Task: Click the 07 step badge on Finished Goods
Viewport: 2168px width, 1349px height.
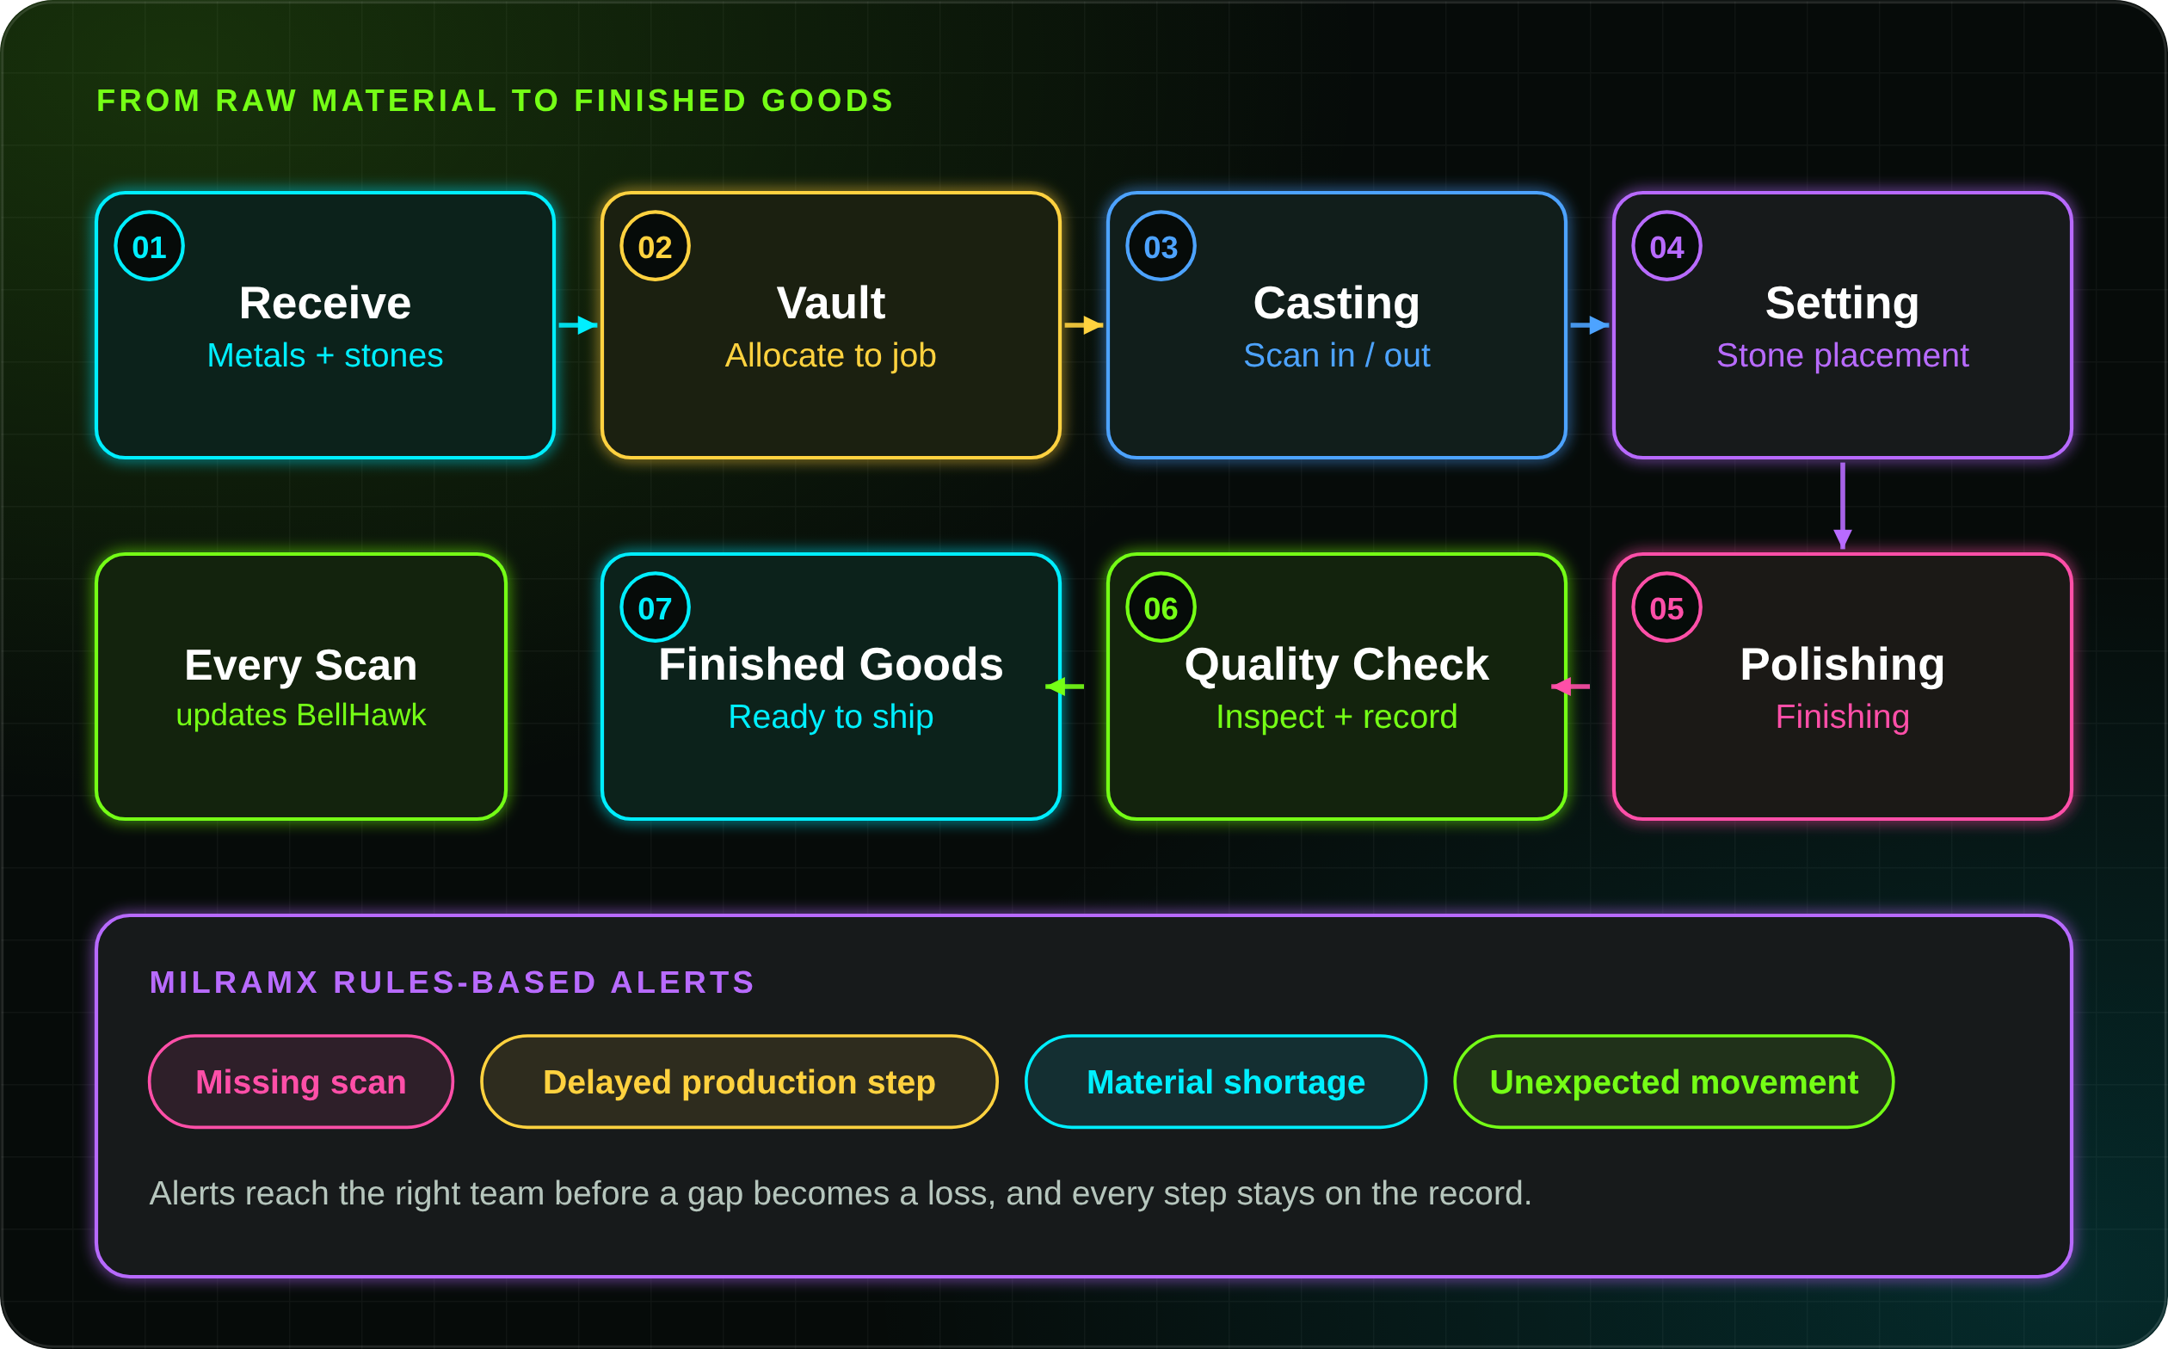Action: [655, 607]
